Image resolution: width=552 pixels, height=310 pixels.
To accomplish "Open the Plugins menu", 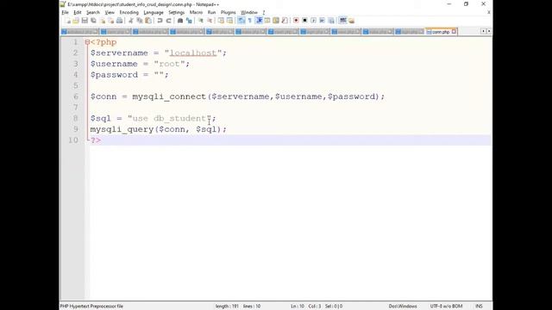I will pos(228,12).
